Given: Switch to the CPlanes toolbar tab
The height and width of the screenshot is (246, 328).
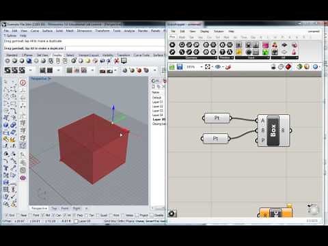Looking at the screenshot, I should [27, 55].
